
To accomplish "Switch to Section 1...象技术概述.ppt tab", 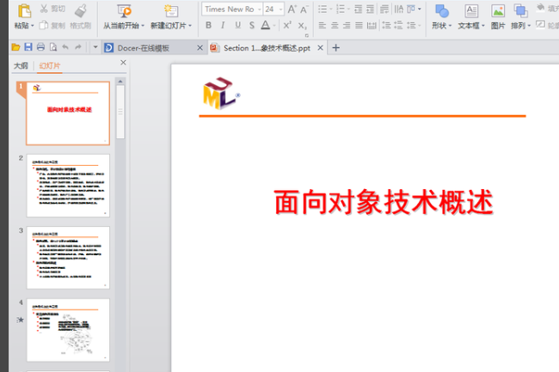I will [267, 48].
